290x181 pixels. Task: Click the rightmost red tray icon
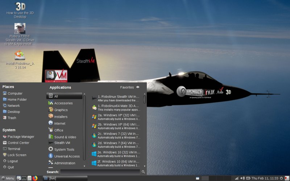pyautogui.click(x=287, y=178)
